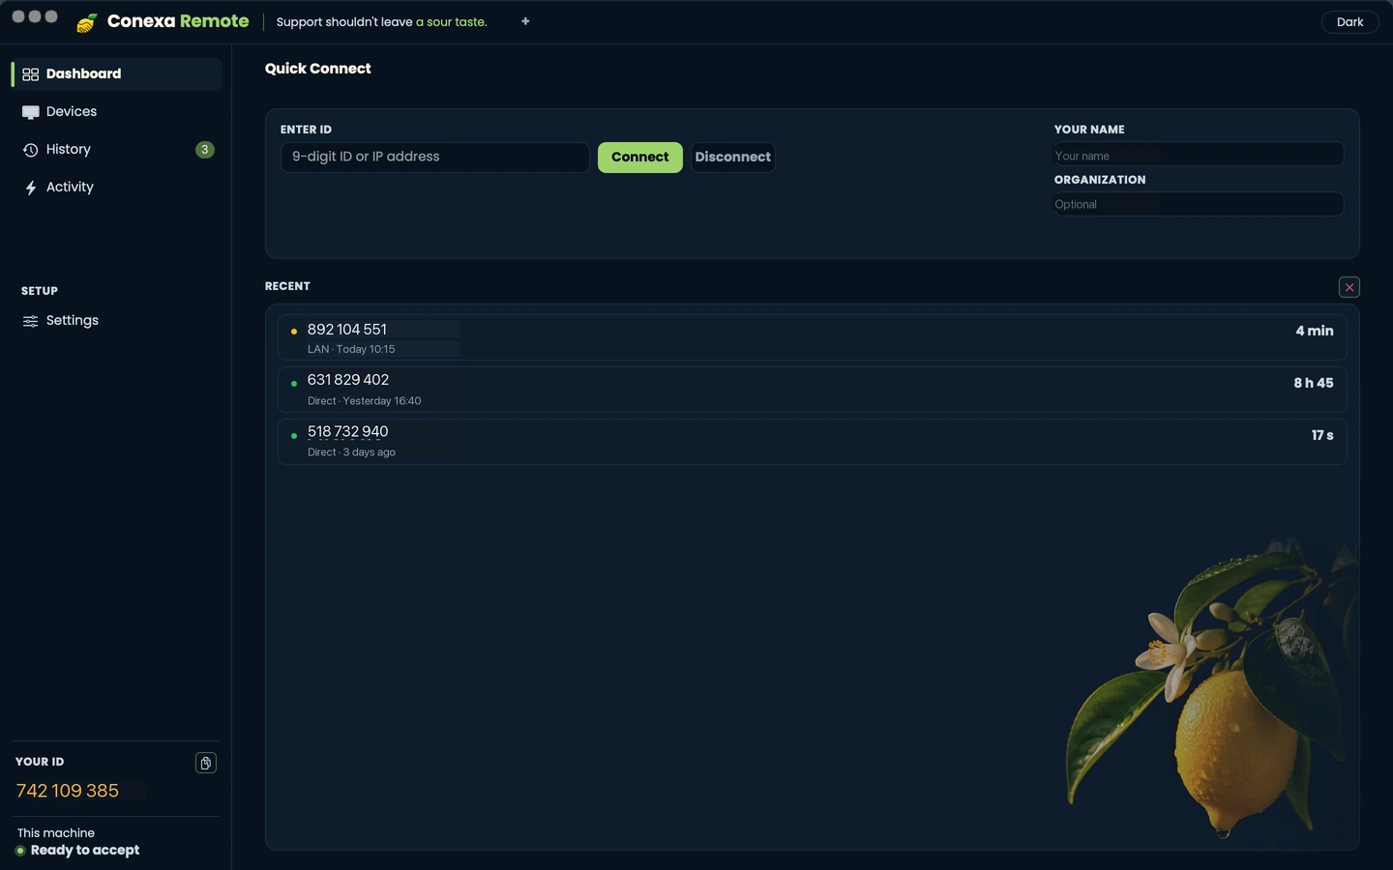Add a new tab with the plus icon
This screenshot has height=870, width=1393.
coord(525,21)
